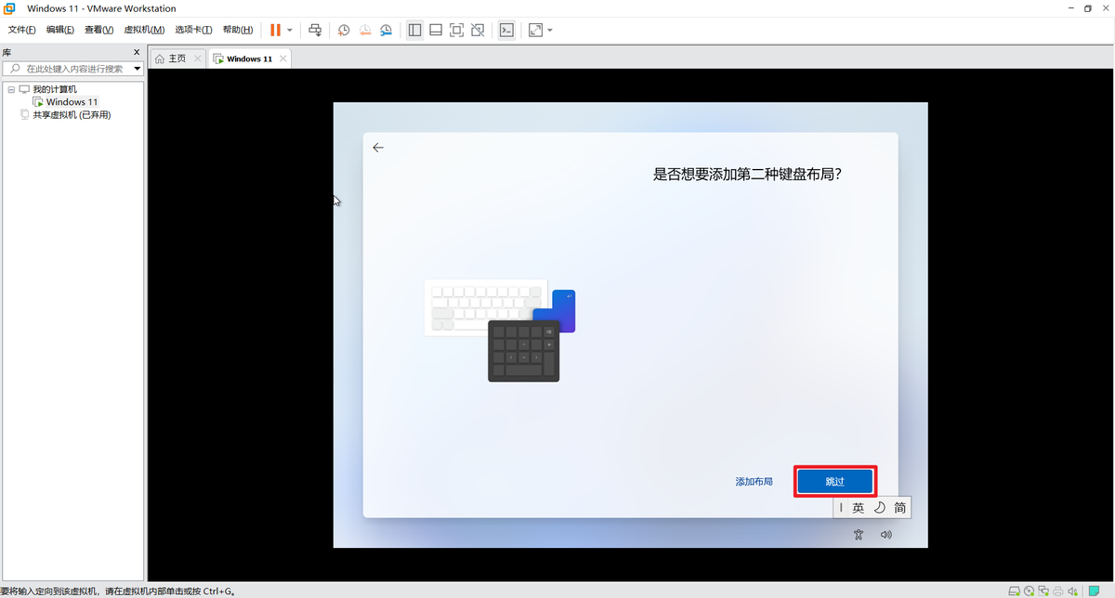
Task: Click the 添加布局 link
Action: [754, 482]
